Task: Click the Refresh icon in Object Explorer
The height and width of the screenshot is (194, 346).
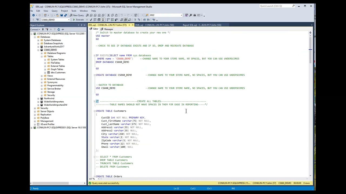Action: (59, 29)
